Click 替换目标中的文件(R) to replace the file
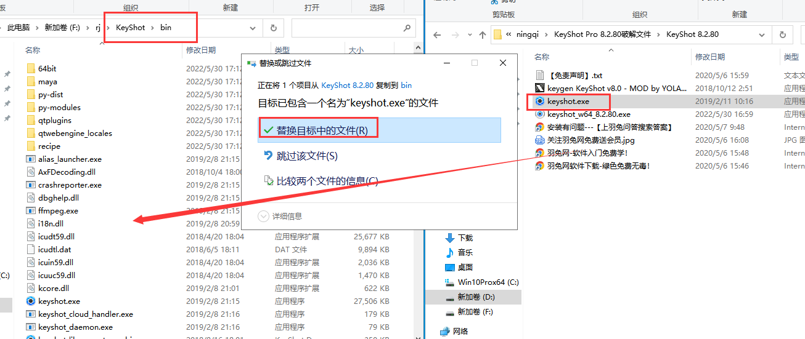Viewport: 805px width, 339px height. [379, 130]
